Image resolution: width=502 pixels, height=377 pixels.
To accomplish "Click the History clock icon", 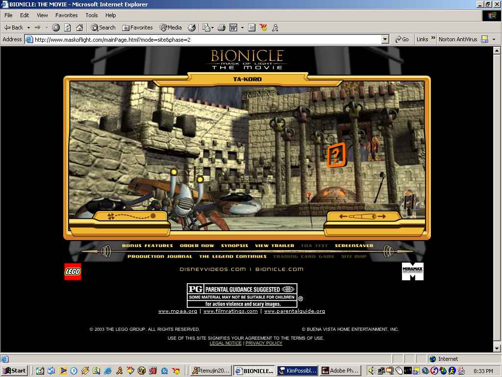I will tap(192, 27).
